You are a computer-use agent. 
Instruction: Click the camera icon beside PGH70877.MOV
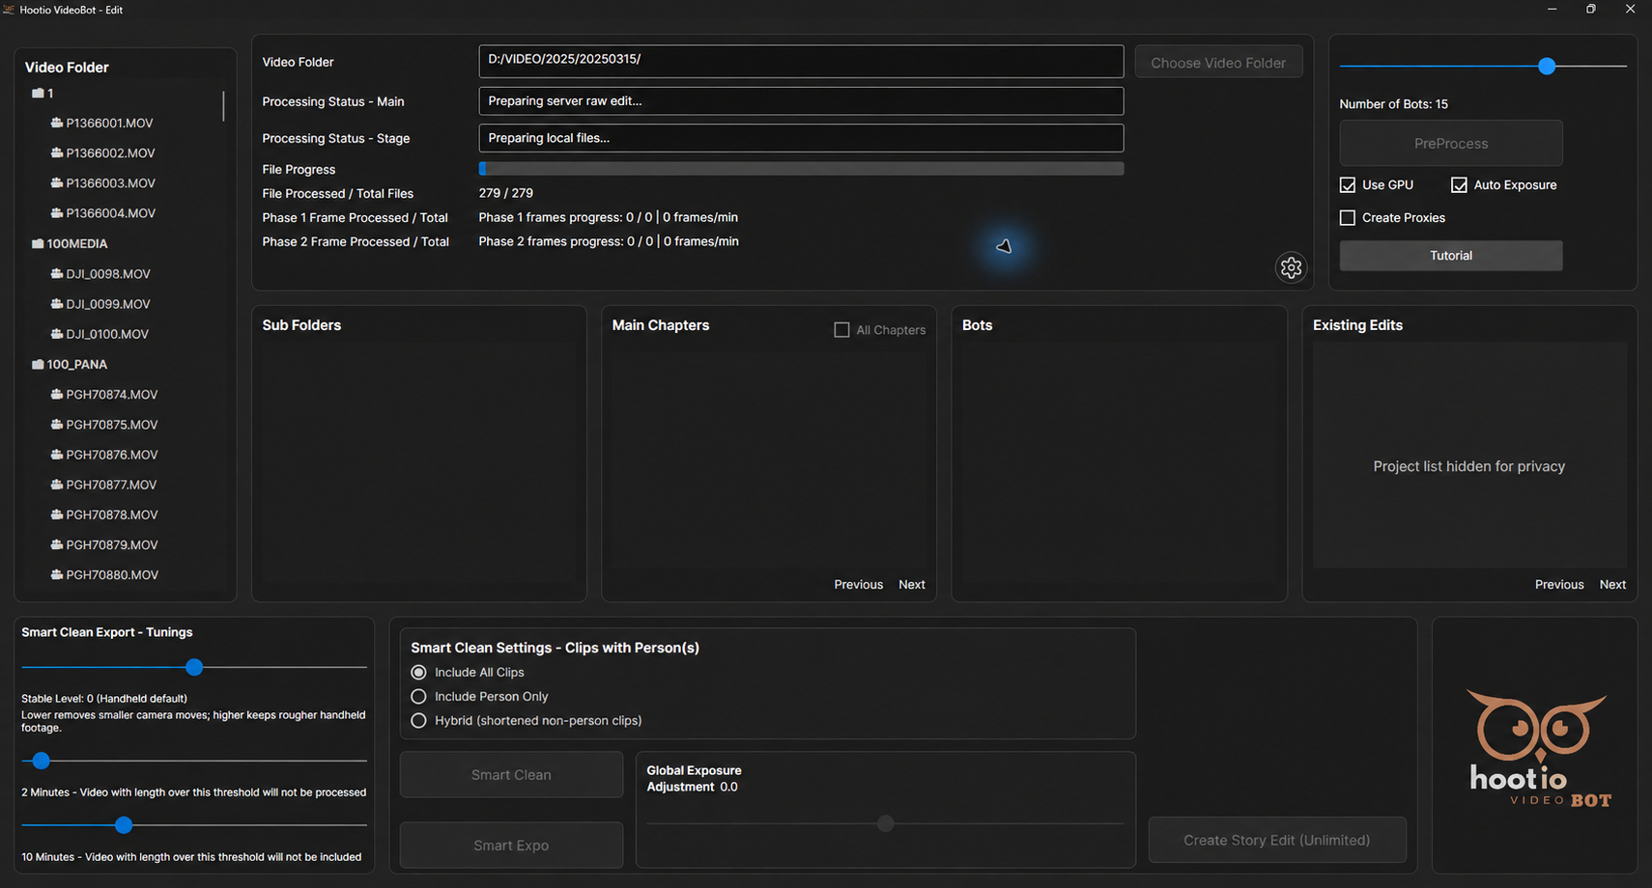(57, 485)
